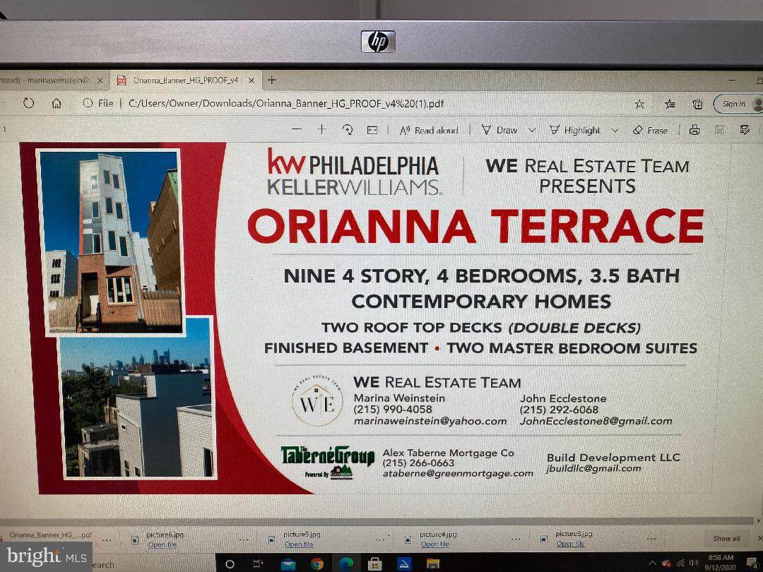Close the marinaweinstein email tab
The width and height of the screenshot is (763, 572).
(x=100, y=81)
